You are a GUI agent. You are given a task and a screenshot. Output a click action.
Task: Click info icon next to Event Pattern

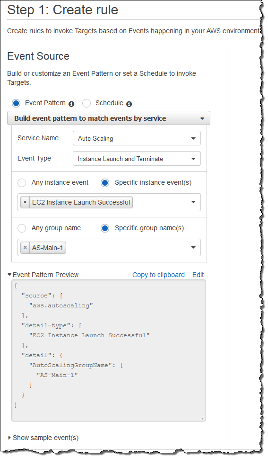point(71,104)
